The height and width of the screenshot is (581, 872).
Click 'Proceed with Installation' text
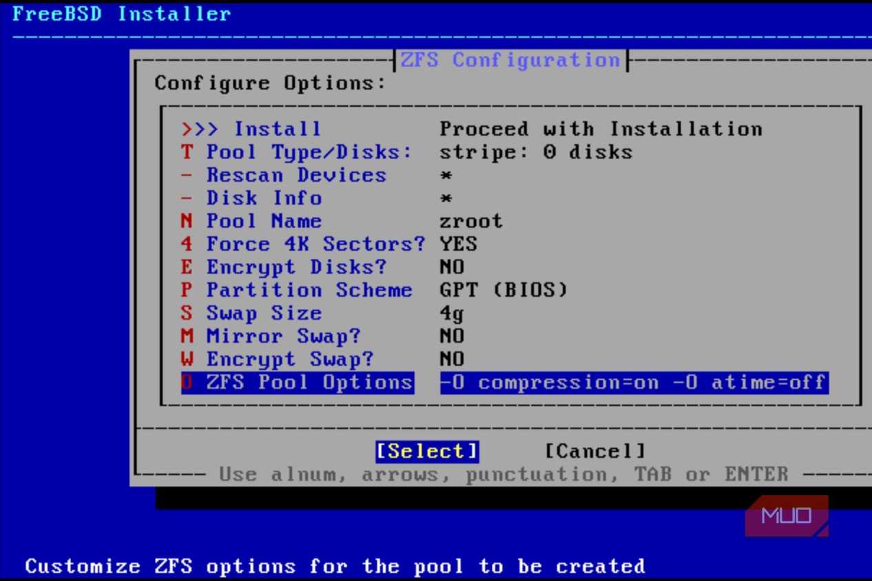pos(601,129)
